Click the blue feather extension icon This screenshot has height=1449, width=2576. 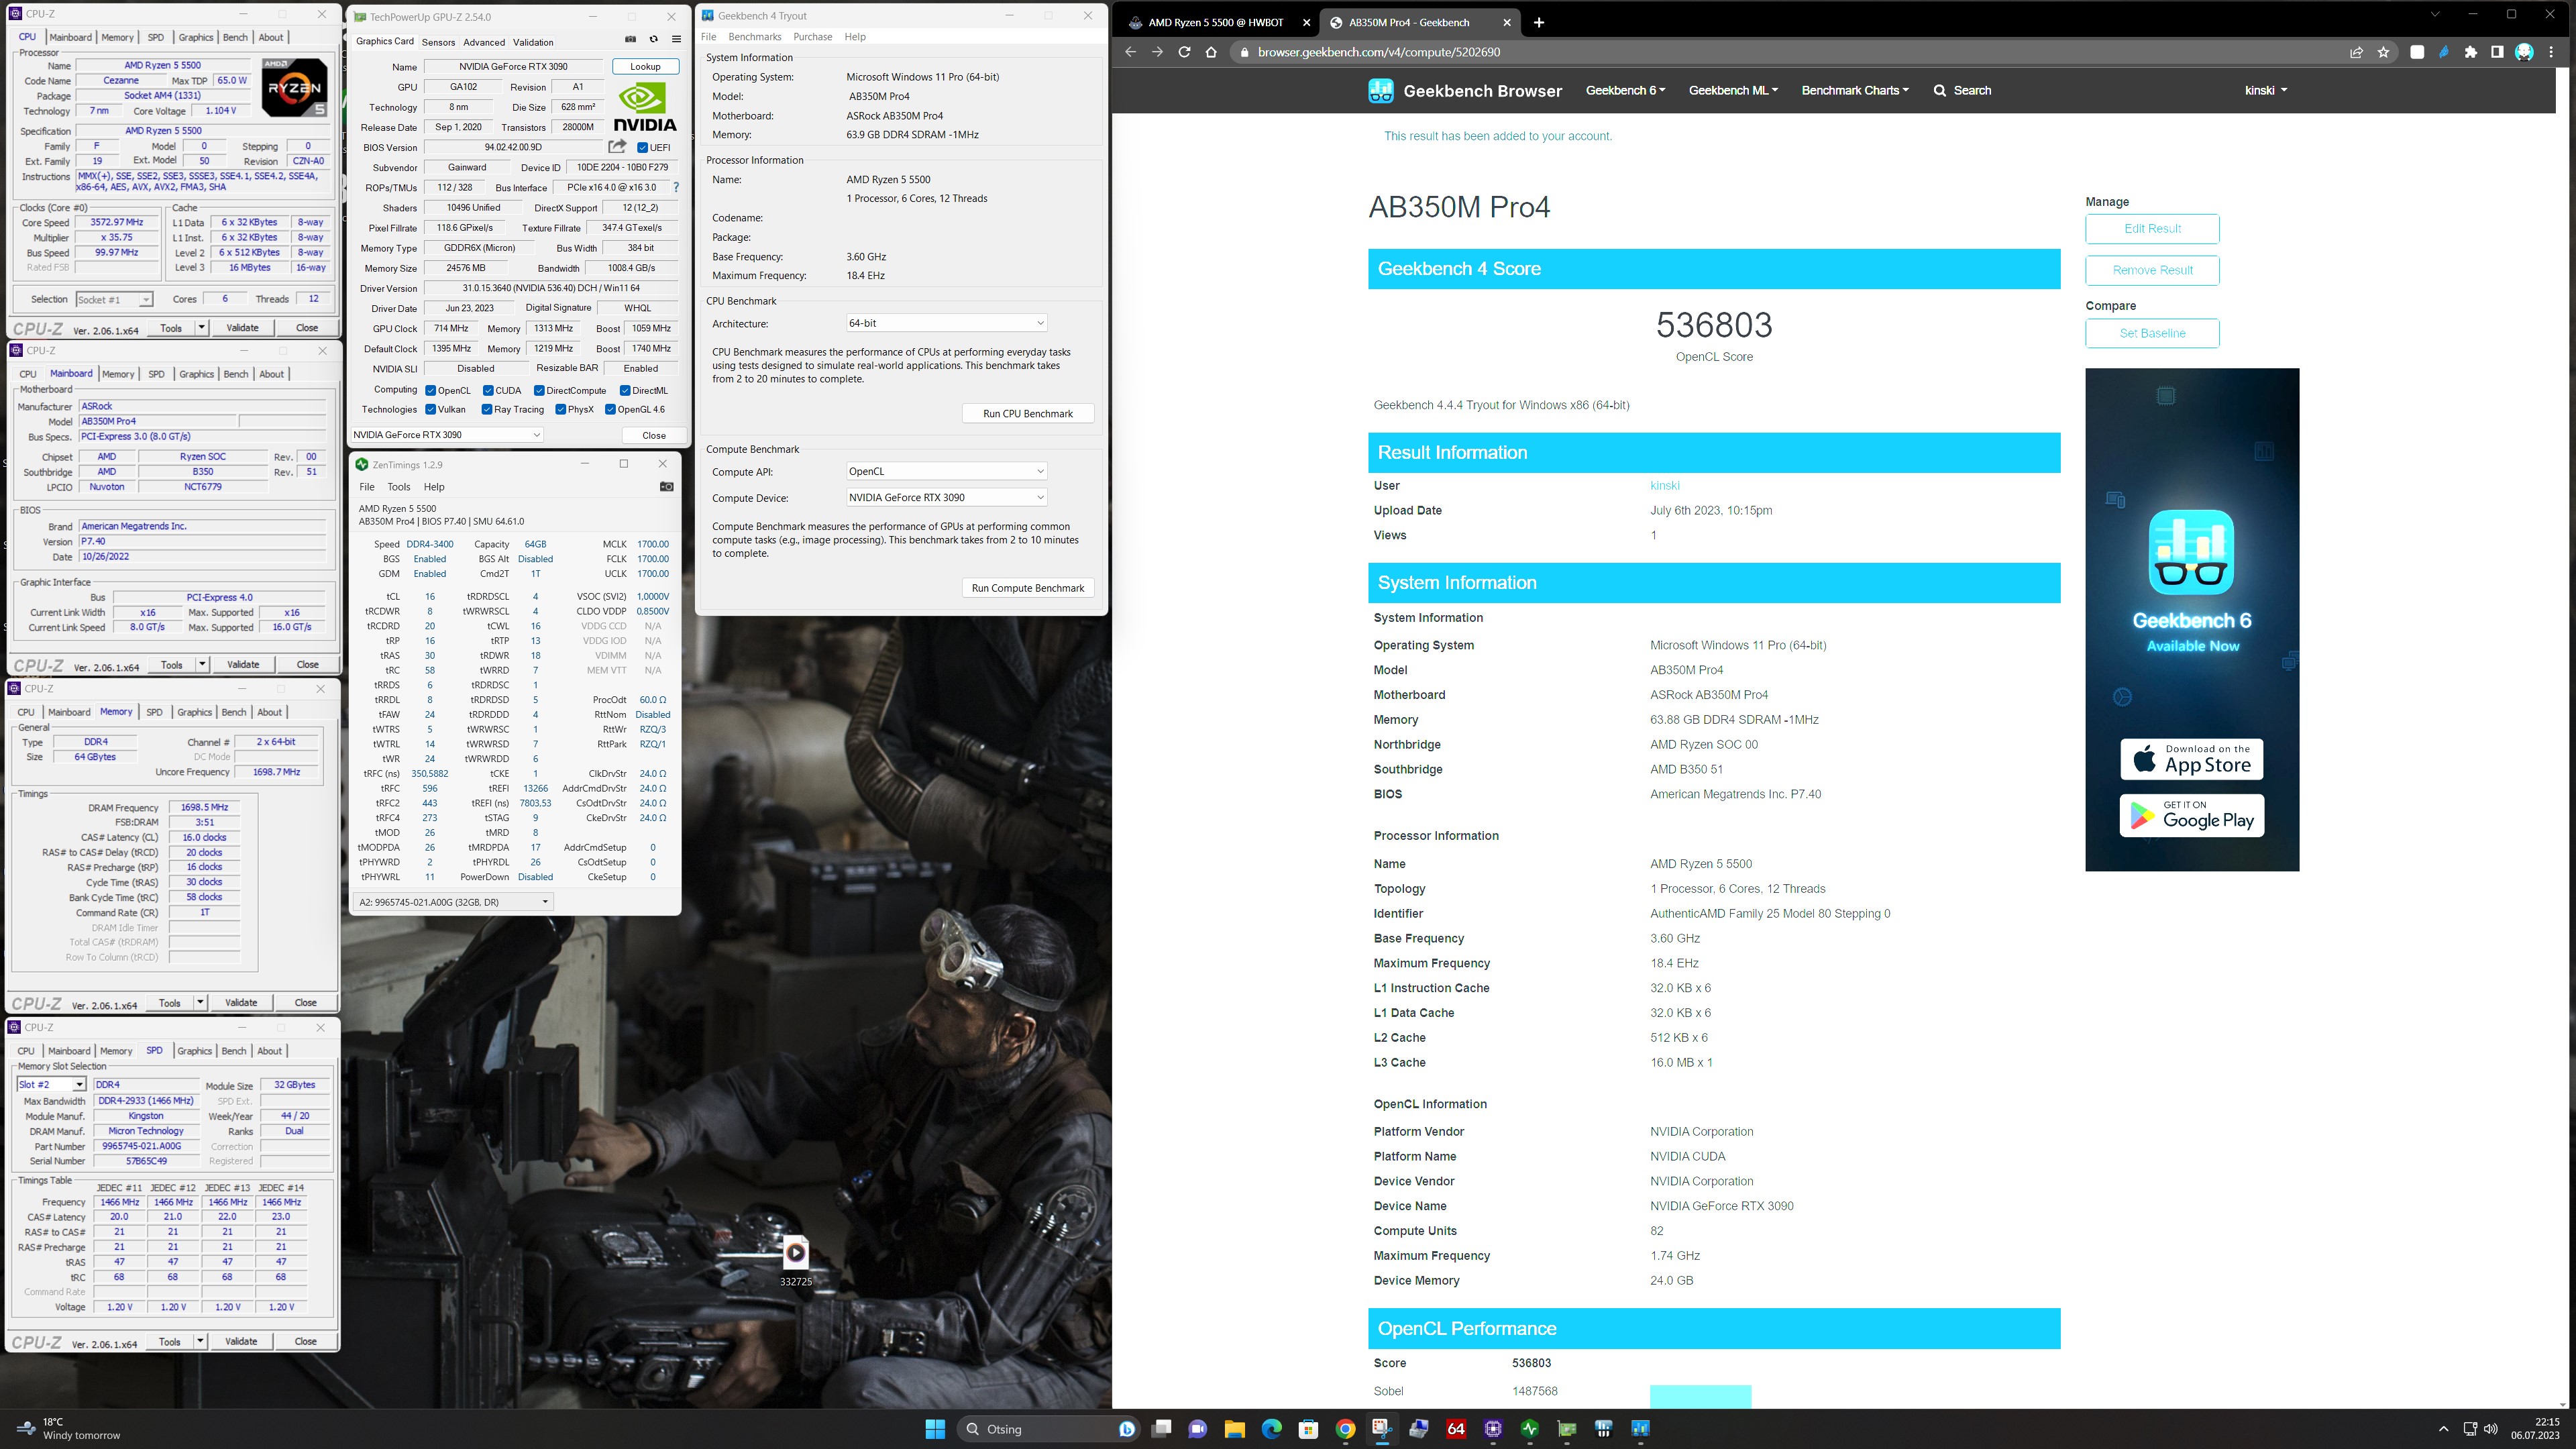[2444, 52]
